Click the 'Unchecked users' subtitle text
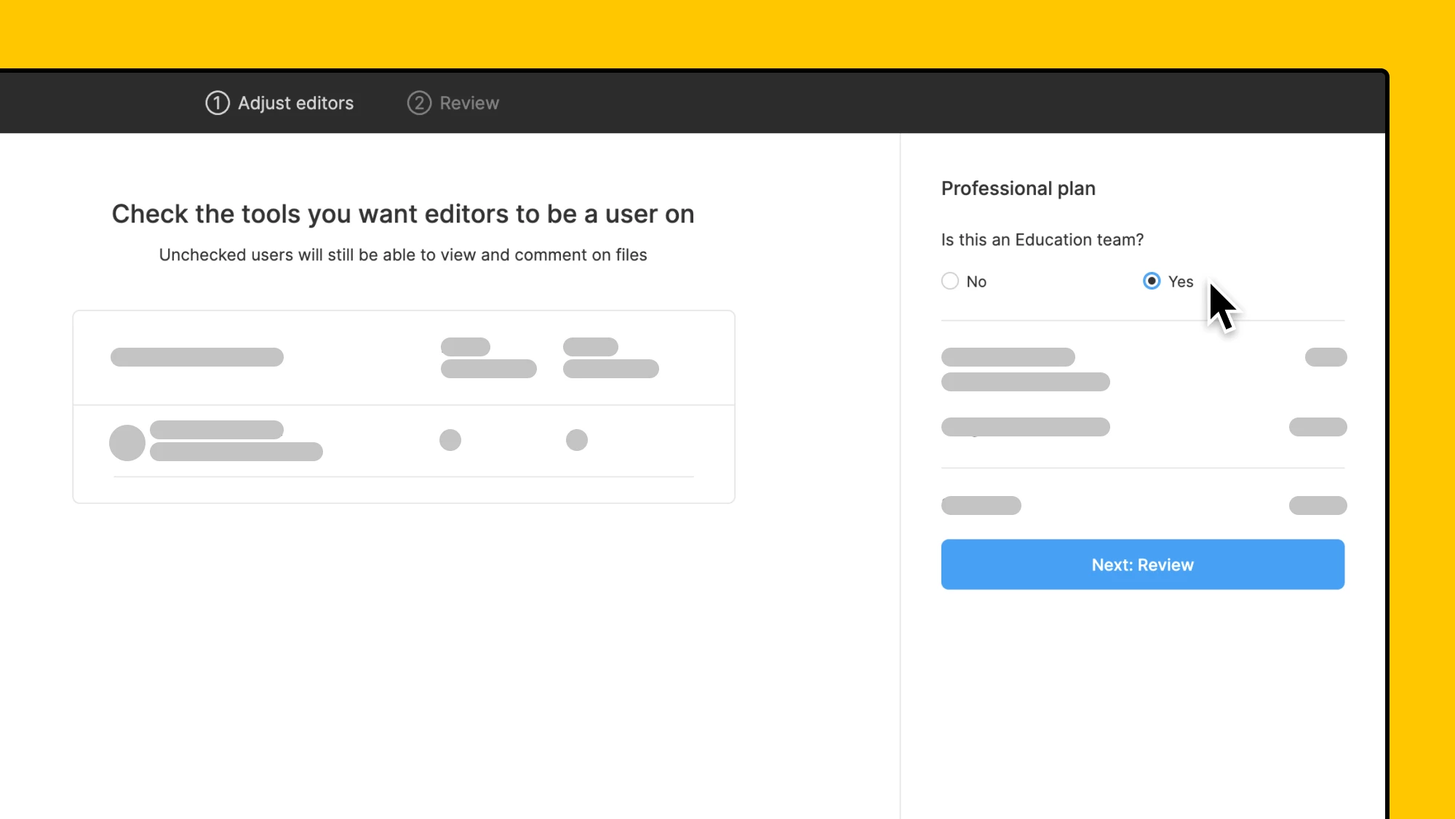 [x=402, y=255]
